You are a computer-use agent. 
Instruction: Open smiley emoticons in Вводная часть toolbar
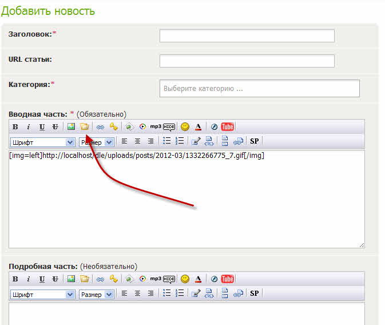185,127
